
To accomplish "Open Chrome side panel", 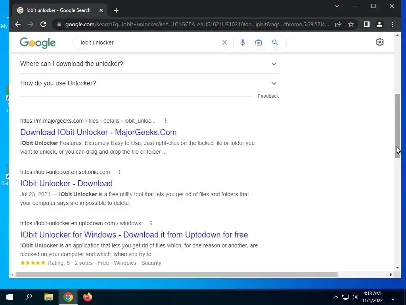I will pos(367,24).
